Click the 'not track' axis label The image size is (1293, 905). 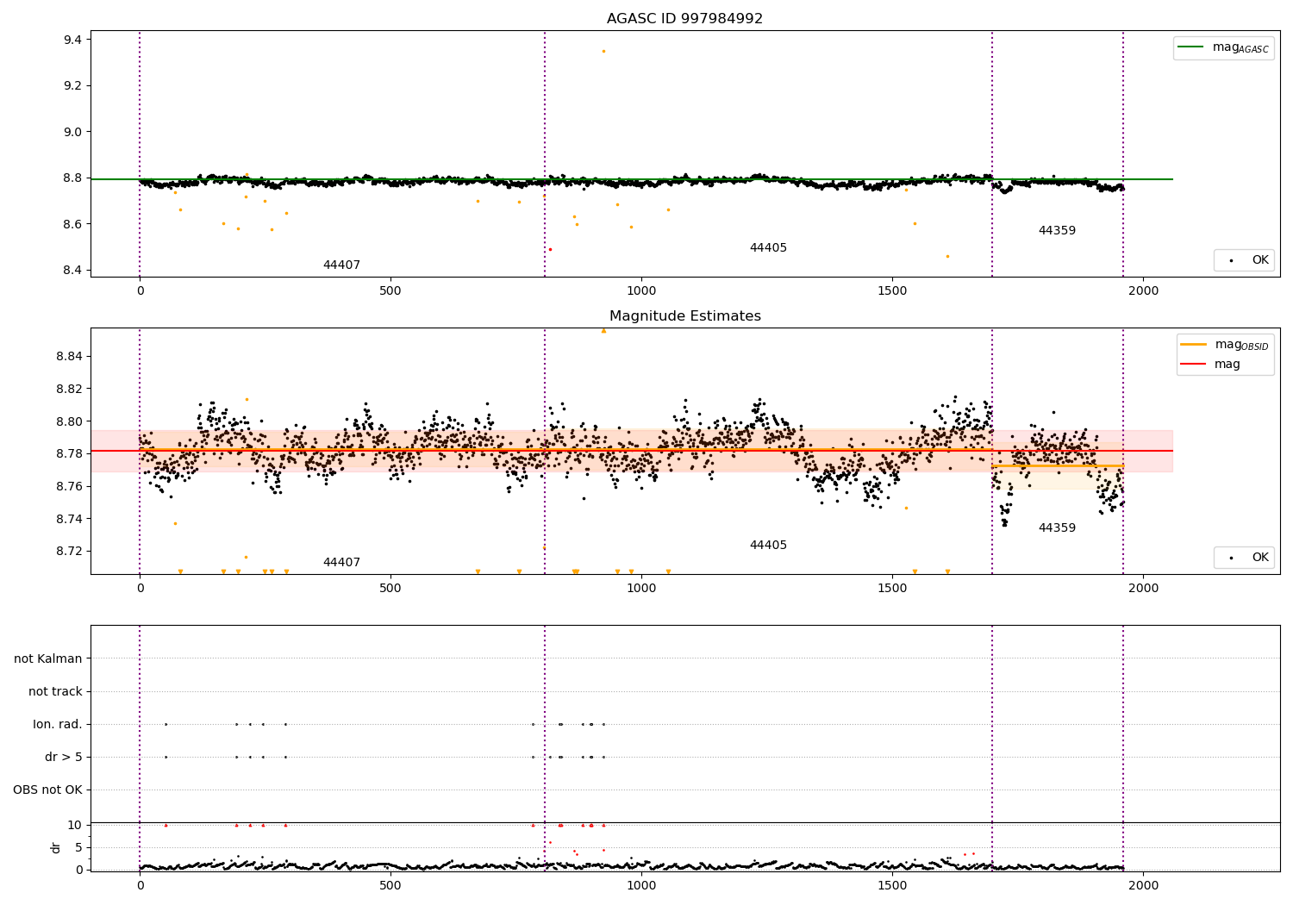tap(55, 691)
